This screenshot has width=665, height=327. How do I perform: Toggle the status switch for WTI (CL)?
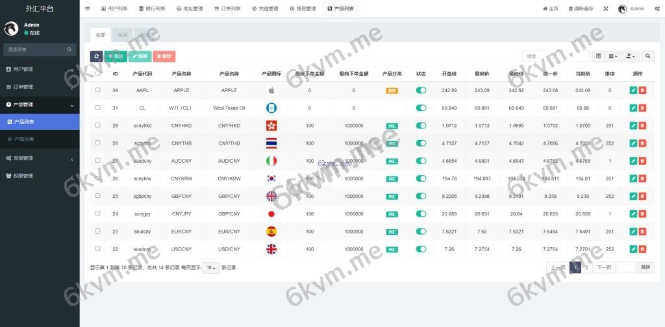coord(421,108)
